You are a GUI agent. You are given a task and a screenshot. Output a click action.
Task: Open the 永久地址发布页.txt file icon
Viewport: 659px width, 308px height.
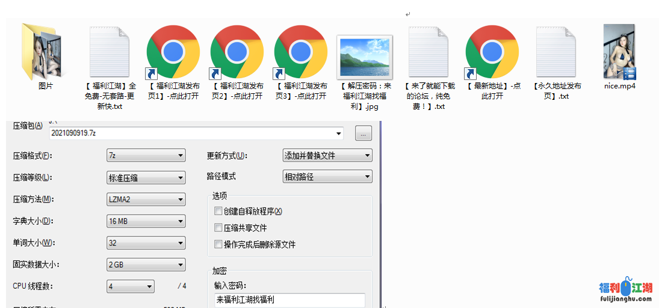557,52
